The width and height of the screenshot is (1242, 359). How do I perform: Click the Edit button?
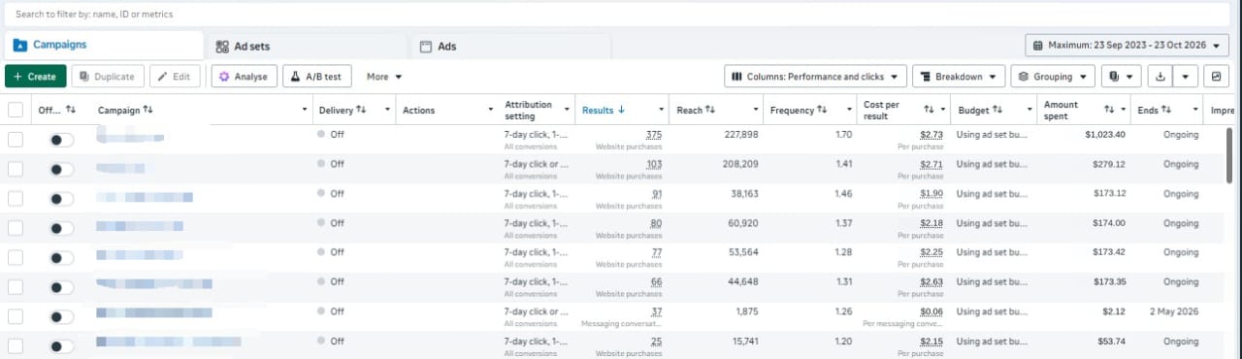(x=176, y=76)
